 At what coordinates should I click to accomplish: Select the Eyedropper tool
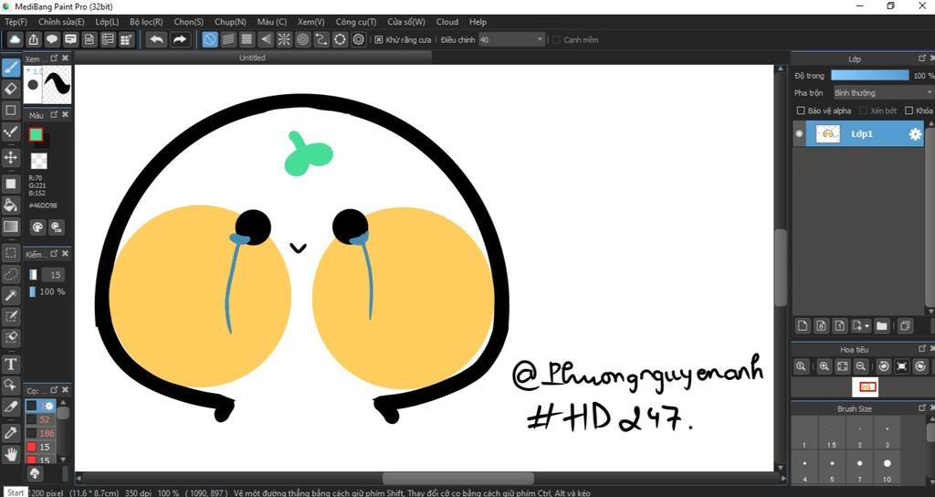pyautogui.click(x=11, y=432)
